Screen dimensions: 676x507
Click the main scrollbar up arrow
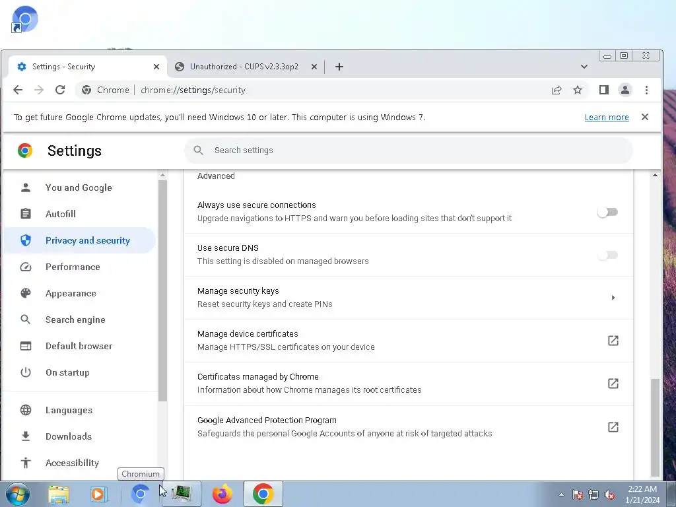pyautogui.click(x=655, y=175)
